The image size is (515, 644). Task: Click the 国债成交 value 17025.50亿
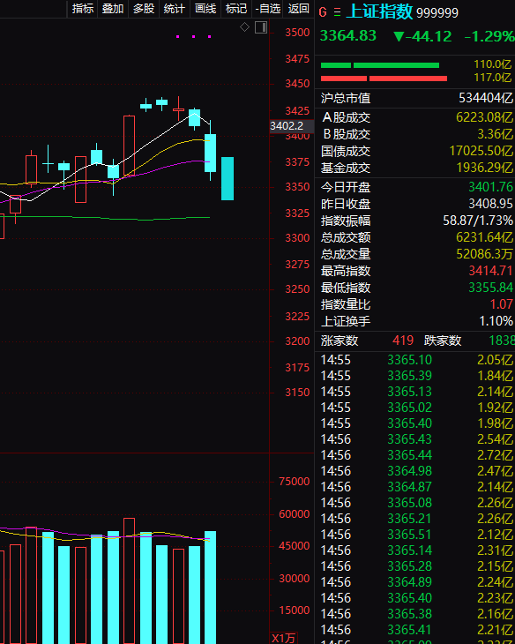[481, 151]
